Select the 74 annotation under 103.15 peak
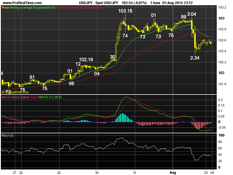 click(x=125, y=36)
